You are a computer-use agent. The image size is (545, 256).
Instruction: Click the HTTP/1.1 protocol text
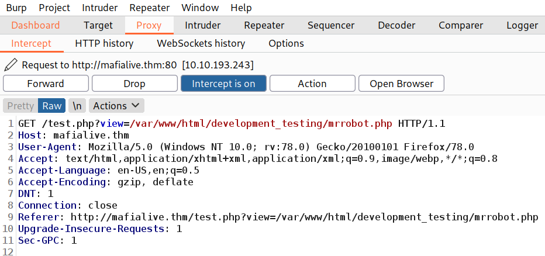[422, 124]
